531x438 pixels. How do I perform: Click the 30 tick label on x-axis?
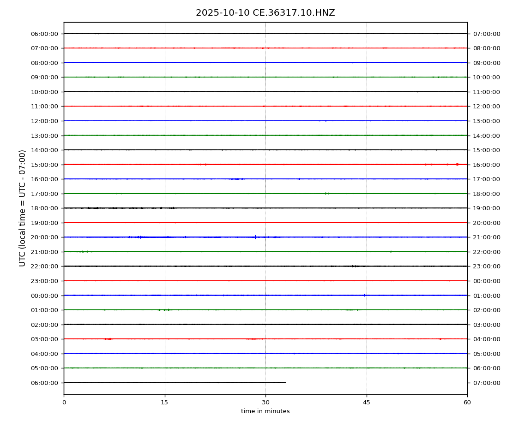(265, 402)
